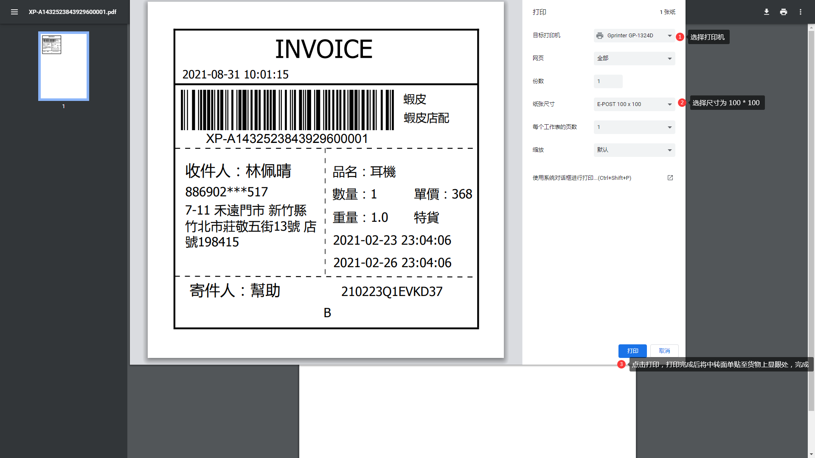Click the download PDF icon
Image resolution: width=815 pixels, height=458 pixels.
(x=767, y=12)
